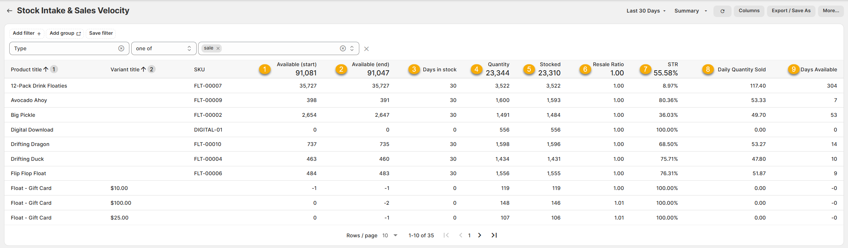Clear all selected filter values

click(x=343, y=48)
